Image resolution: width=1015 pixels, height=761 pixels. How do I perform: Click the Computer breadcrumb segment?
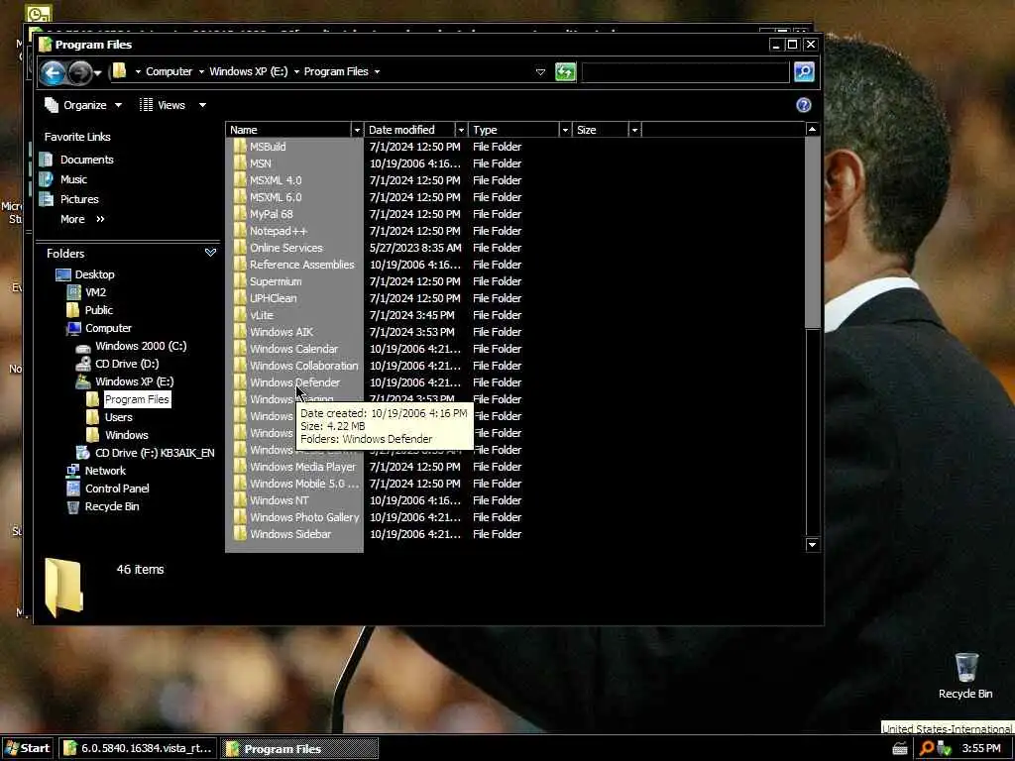(x=169, y=71)
